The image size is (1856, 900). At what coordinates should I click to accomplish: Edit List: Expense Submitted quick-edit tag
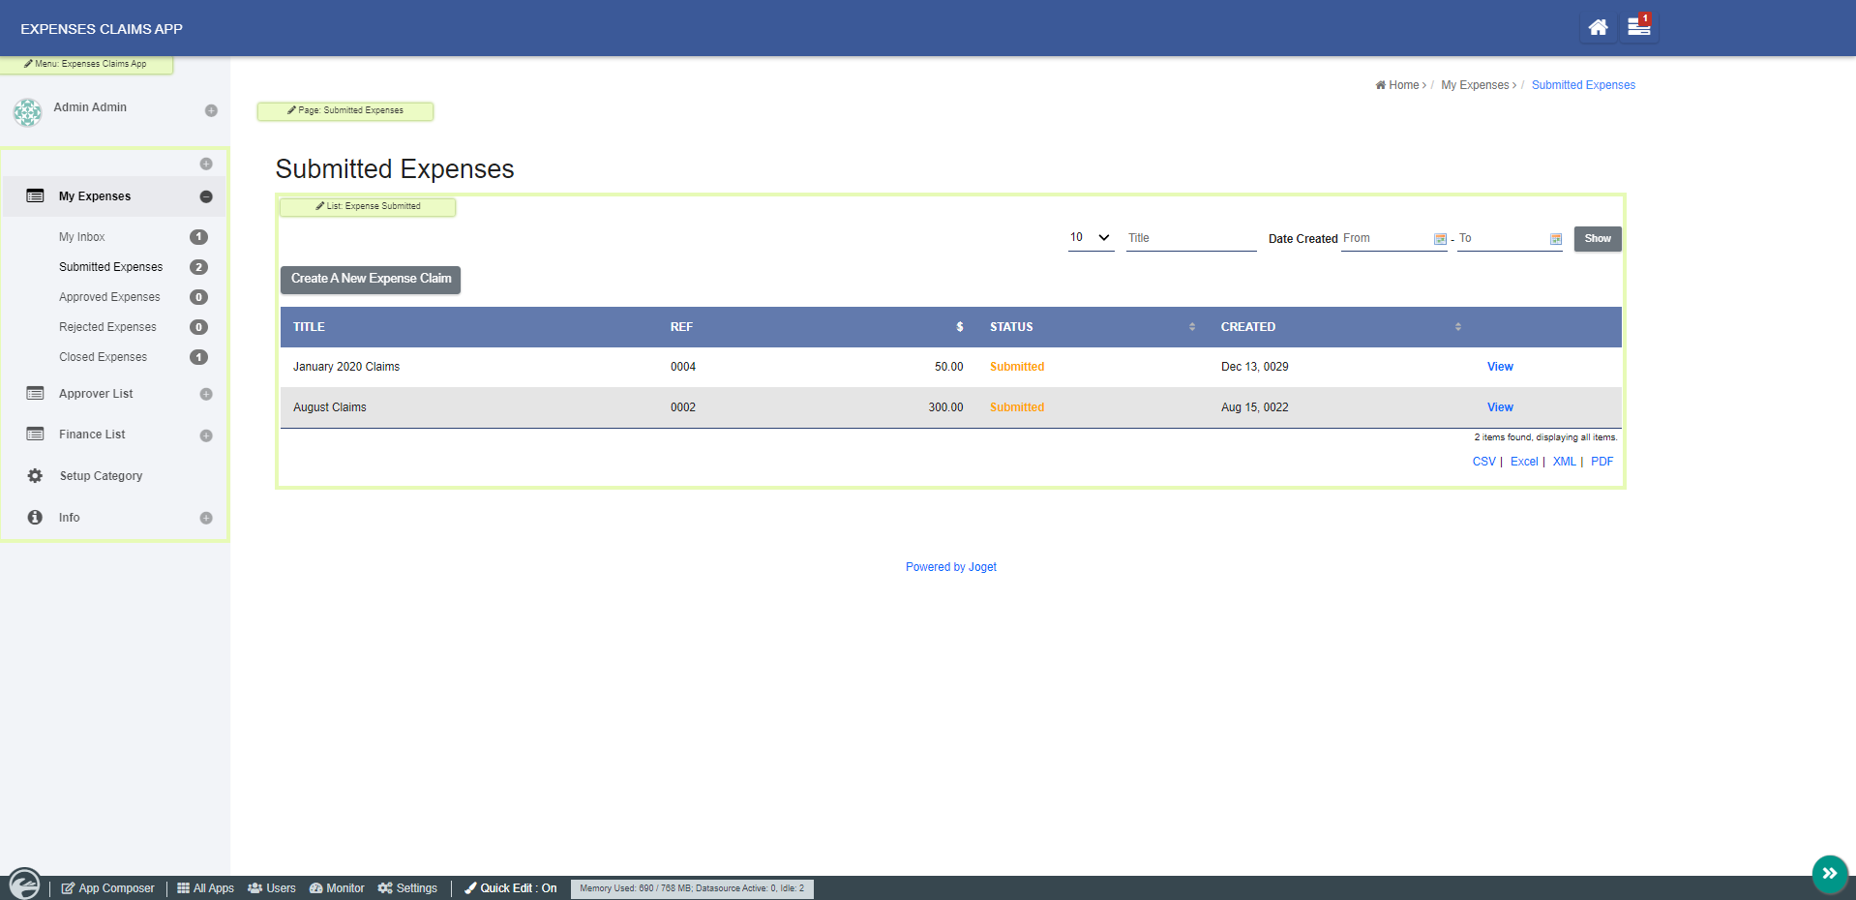coord(368,206)
